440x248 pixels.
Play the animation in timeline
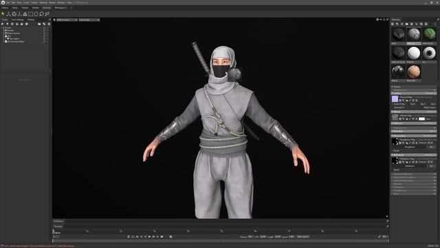150,237
